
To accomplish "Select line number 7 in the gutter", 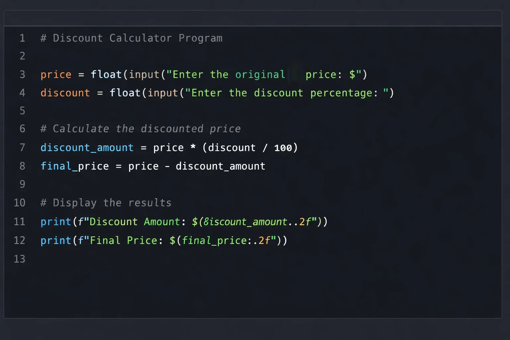I will [x=22, y=147].
